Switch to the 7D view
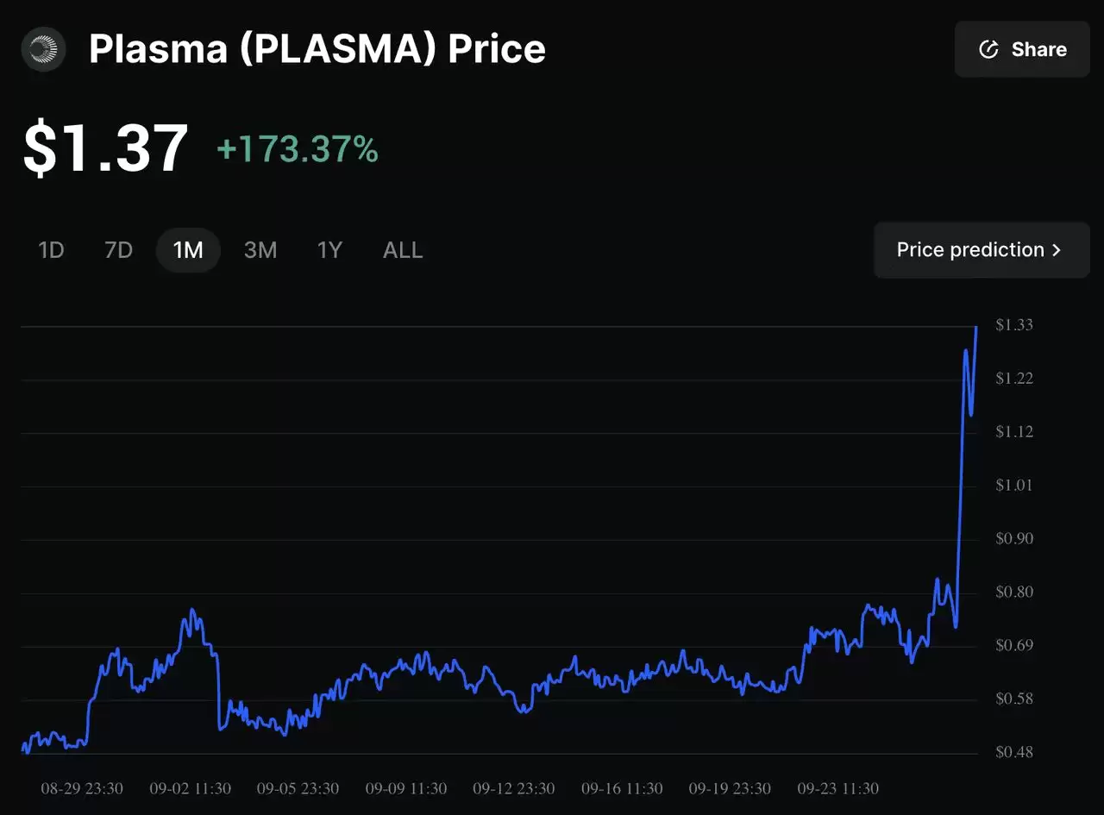This screenshot has height=815, width=1104. (118, 250)
